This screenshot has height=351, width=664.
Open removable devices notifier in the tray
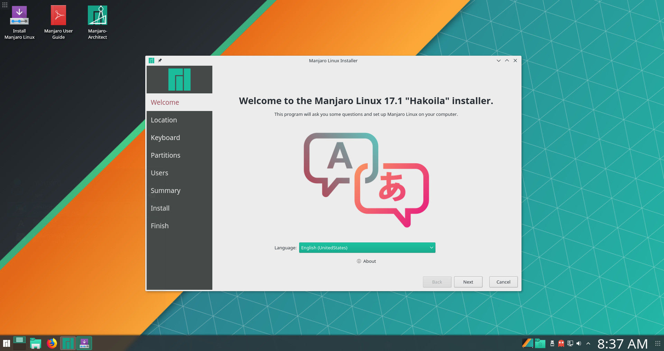552,343
